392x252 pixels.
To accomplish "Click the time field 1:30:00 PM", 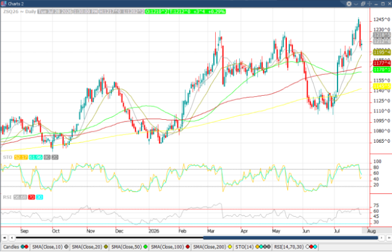I will [86, 12].
